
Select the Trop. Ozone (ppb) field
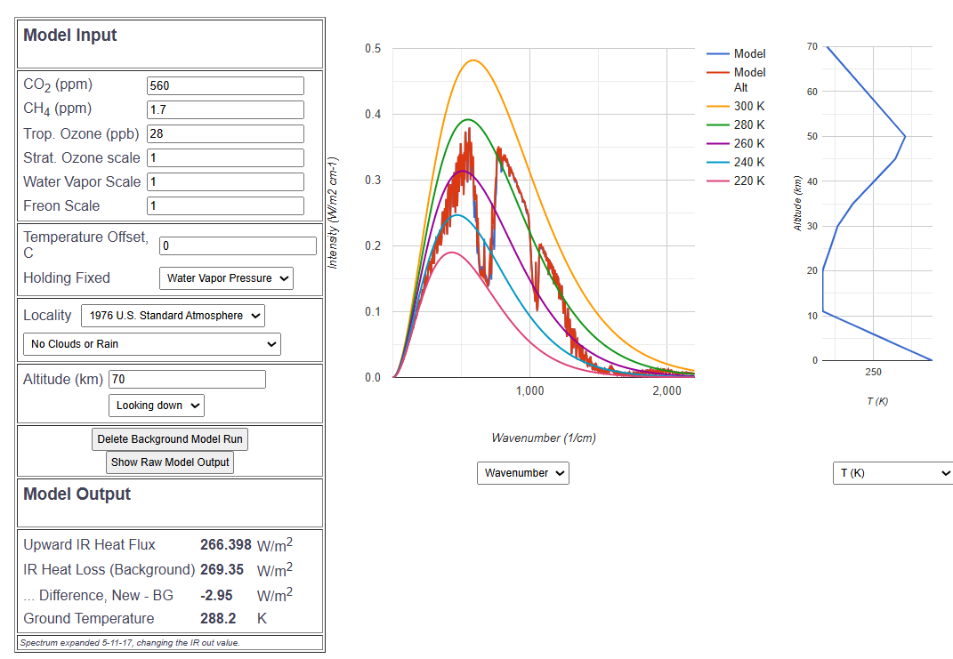click(225, 133)
